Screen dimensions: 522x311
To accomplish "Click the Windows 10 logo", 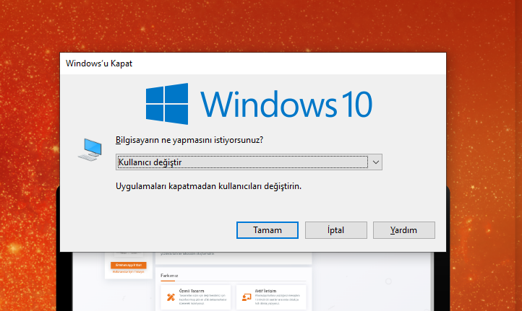I will coord(259,104).
